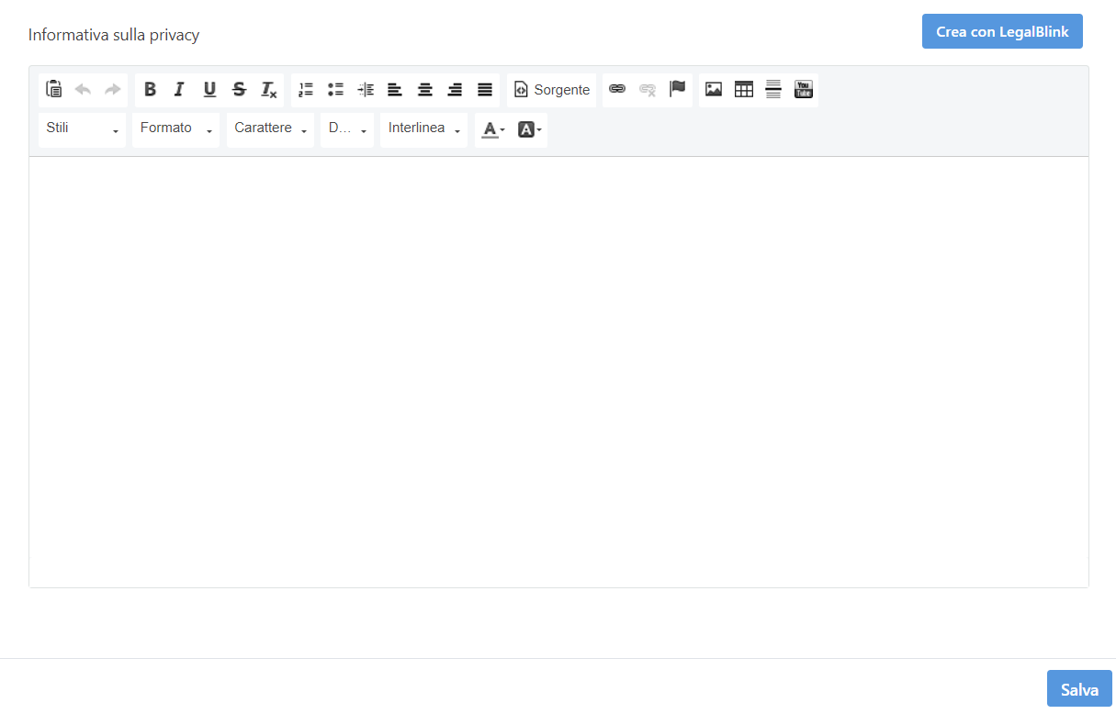Expand the Formato dropdown
The height and width of the screenshot is (714, 1116).
pyautogui.click(x=175, y=129)
